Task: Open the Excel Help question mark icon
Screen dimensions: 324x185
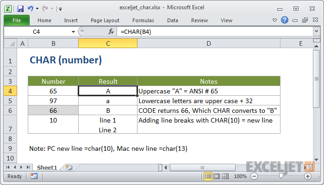Action: [x=285, y=20]
